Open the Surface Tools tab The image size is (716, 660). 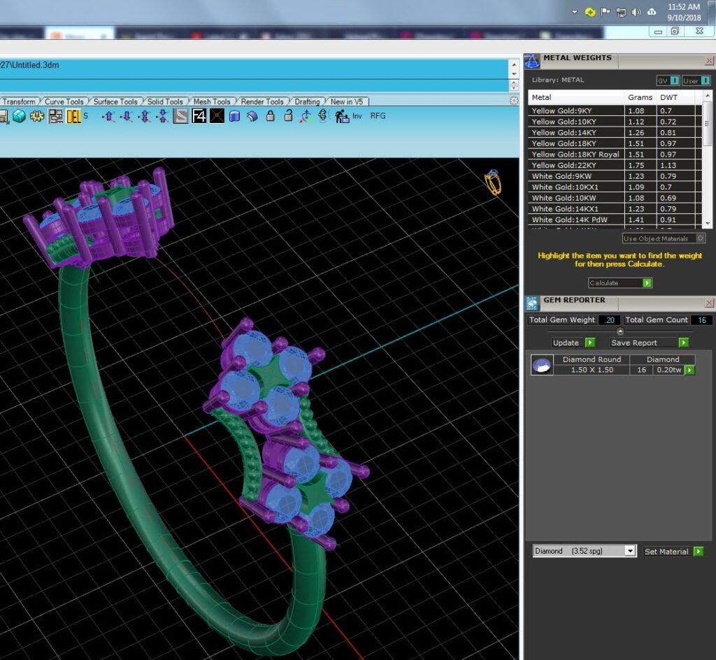pyautogui.click(x=115, y=102)
